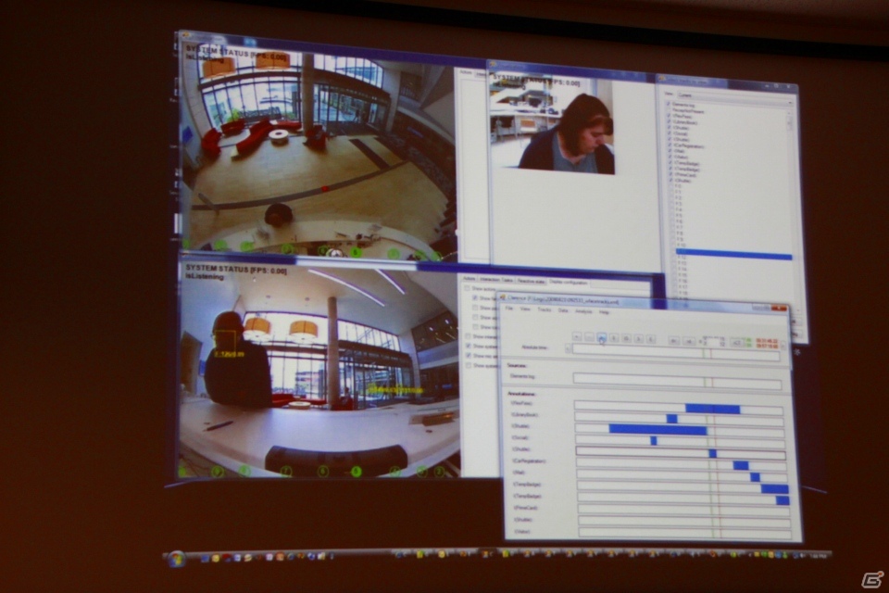Toggle the Show actors checkbox
The image size is (889, 593).
coord(467,288)
